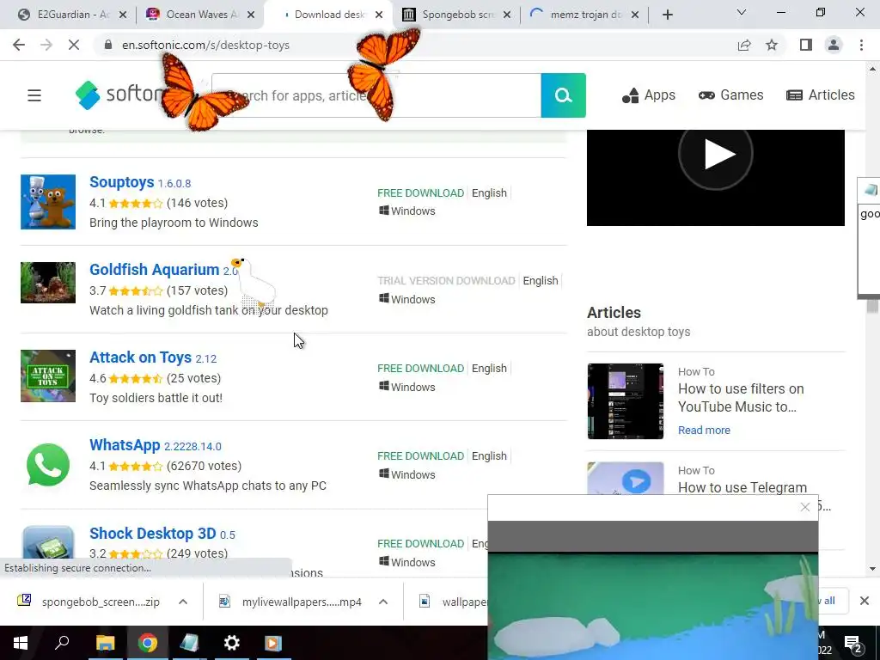Viewport: 880px width, 660px height.
Task: Click the teal search button
Action: pyautogui.click(x=564, y=95)
